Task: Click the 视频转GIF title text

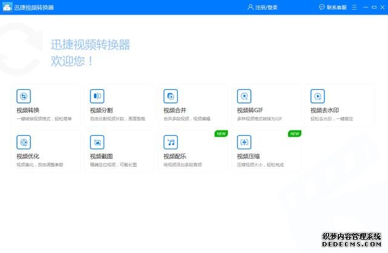Action: coord(250,110)
